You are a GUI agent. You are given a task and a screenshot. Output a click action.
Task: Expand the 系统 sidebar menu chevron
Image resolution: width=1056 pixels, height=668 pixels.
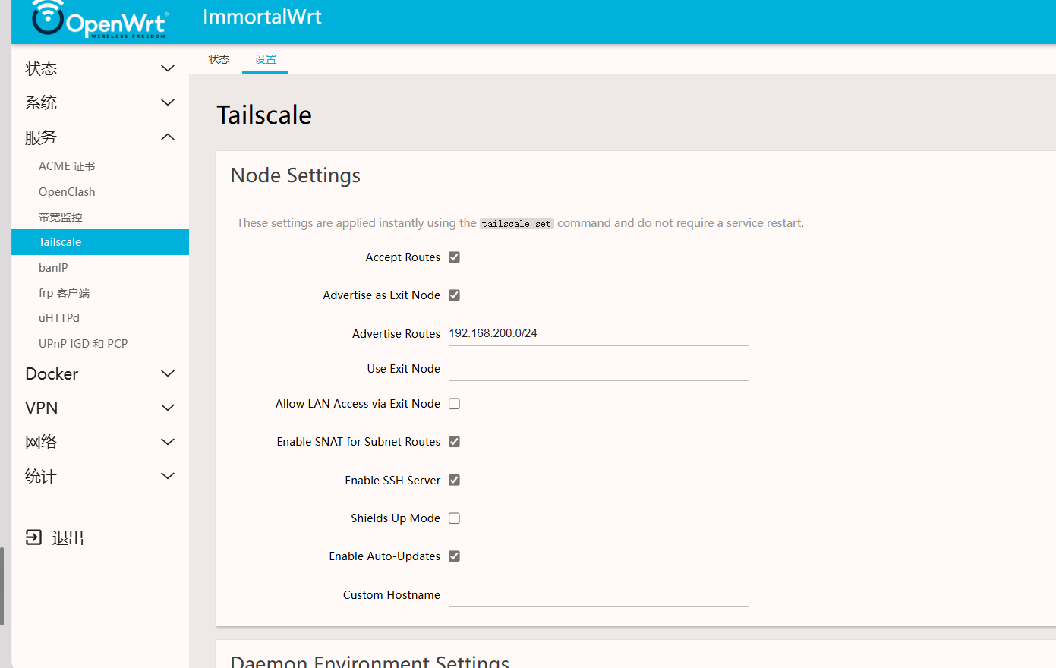coord(168,102)
